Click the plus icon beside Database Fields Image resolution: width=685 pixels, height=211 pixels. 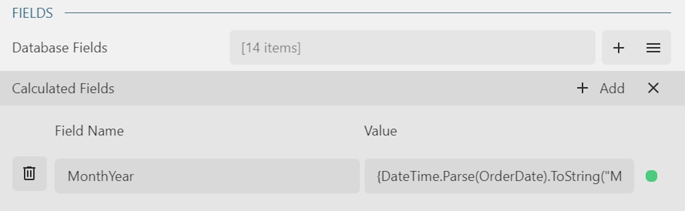point(619,47)
